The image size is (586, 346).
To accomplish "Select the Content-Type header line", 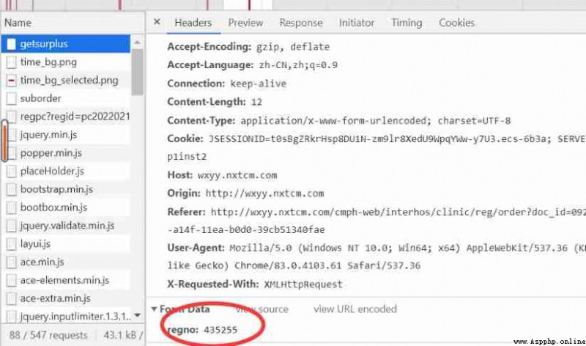I will click(x=339, y=120).
